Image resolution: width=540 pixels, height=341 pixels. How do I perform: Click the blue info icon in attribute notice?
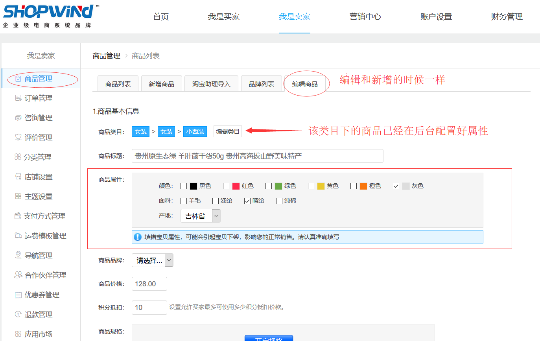click(x=138, y=237)
